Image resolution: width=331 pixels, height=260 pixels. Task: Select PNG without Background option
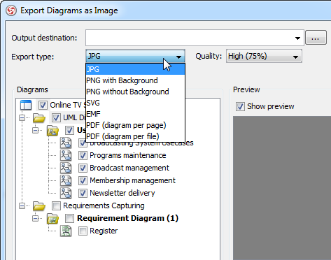pyautogui.click(x=135, y=92)
